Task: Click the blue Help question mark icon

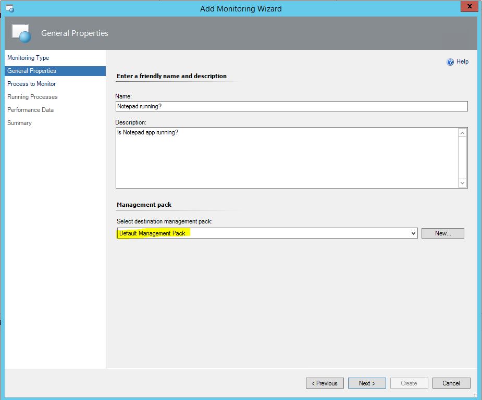Action: (450, 62)
